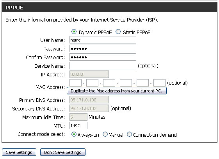
Task: Click the disabled IP Address field
Action: coord(89,74)
